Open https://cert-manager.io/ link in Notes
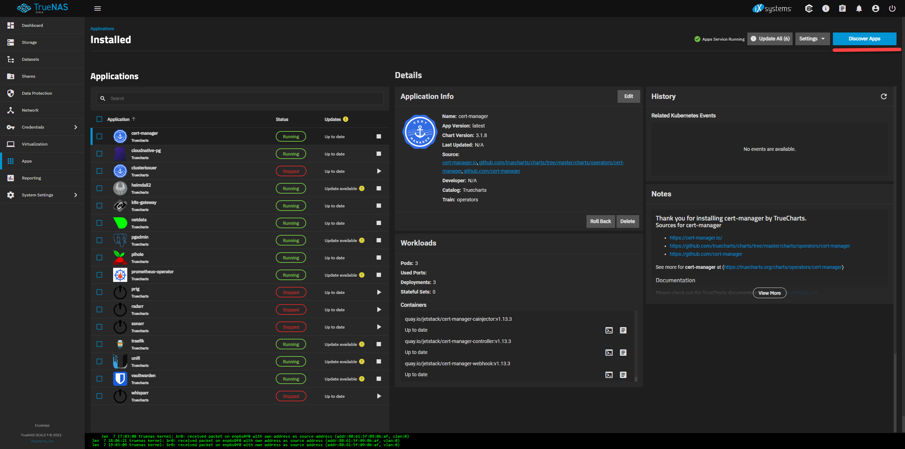Screen dimensions: 905x449 click(696, 238)
